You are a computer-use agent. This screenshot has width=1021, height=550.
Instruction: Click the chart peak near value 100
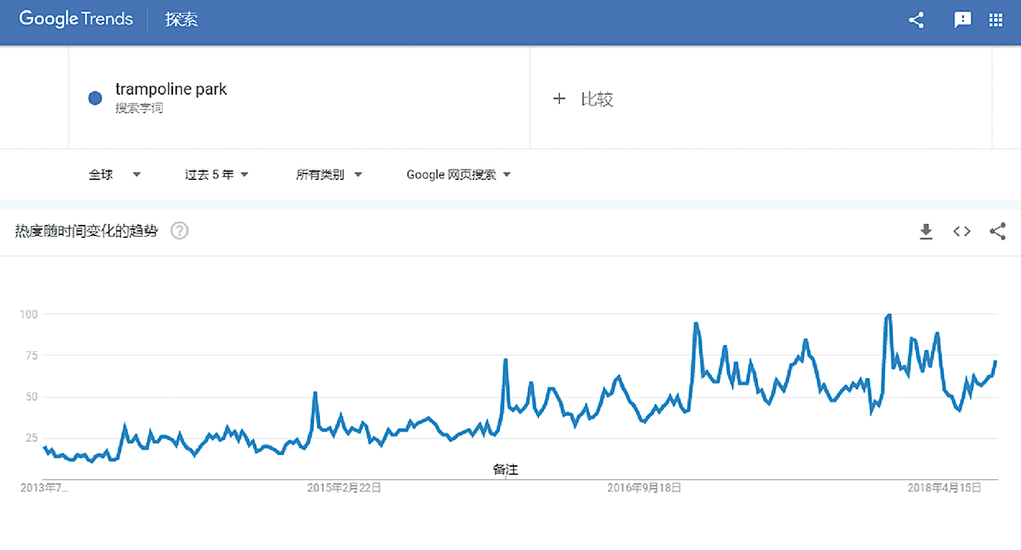[x=889, y=316]
